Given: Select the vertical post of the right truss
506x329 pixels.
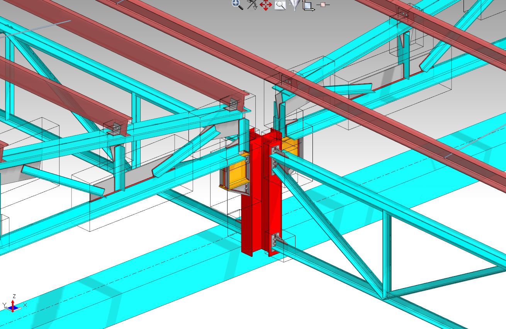Looking at the screenshot, I should 387,254.
